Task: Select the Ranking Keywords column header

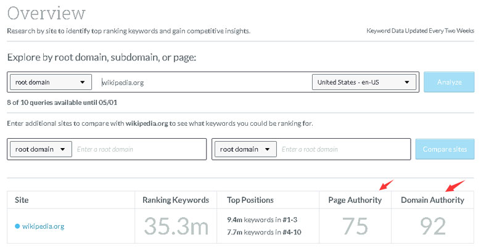Action: (176, 200)
